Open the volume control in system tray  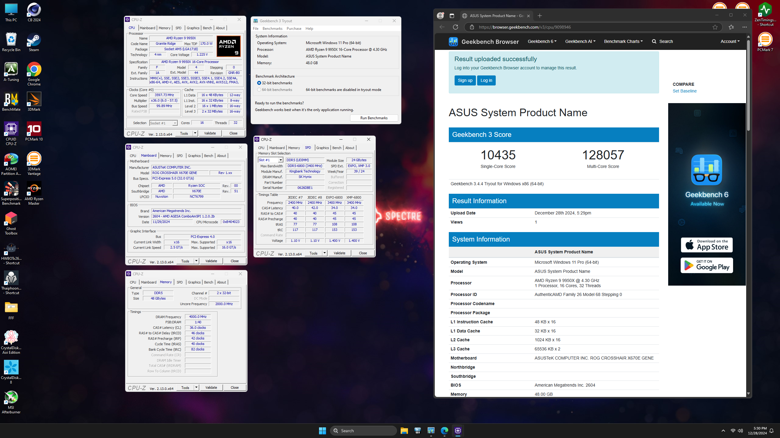tap(741, 430)
